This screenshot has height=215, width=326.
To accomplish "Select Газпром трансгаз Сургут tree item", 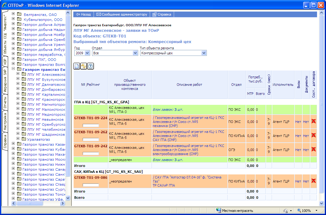I will click(x=44, y=189).
